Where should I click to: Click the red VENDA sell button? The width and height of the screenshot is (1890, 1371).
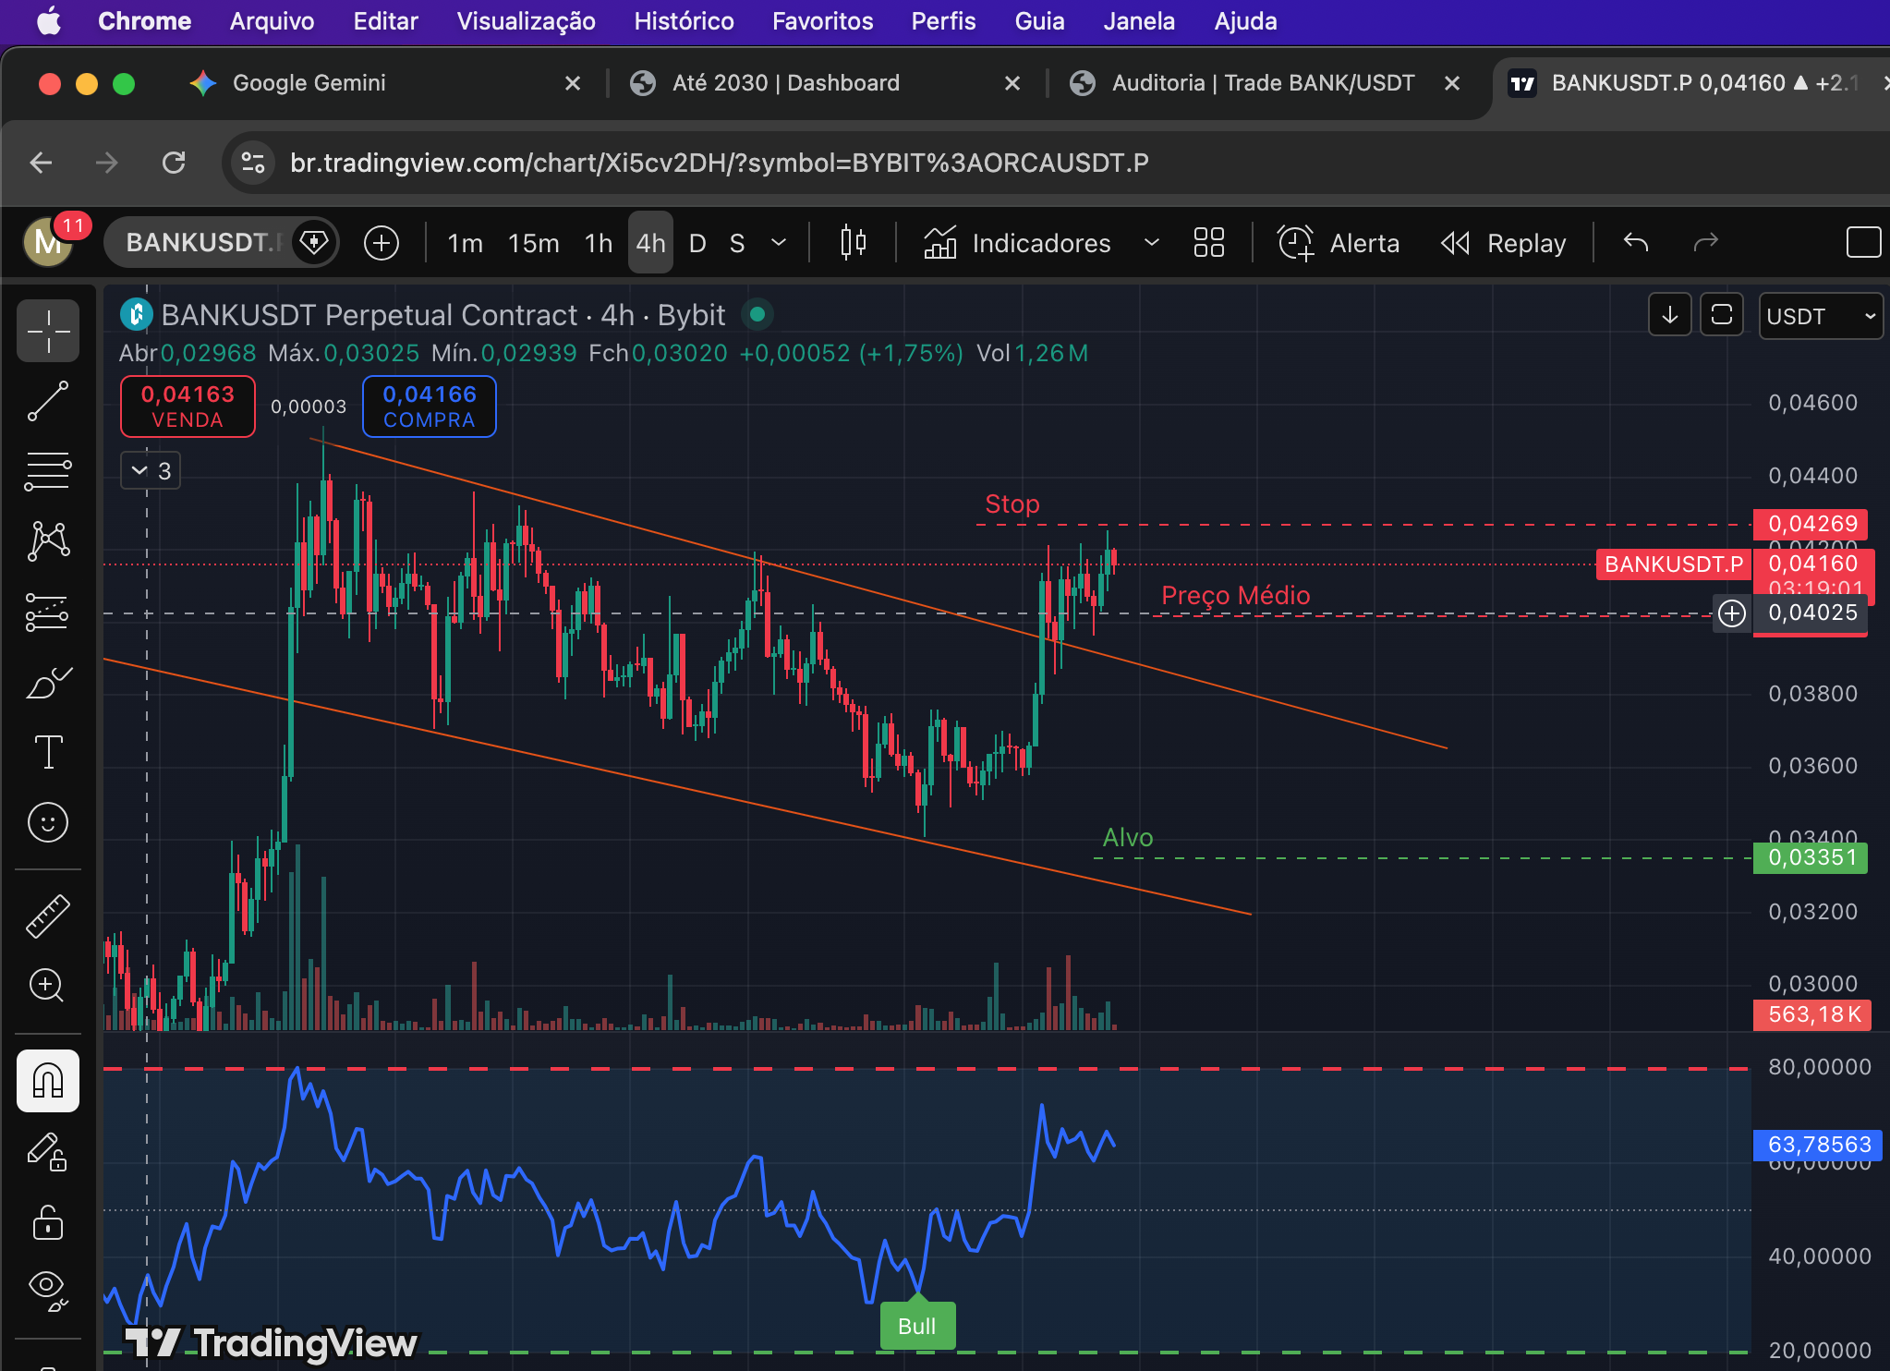click(188, 406)
